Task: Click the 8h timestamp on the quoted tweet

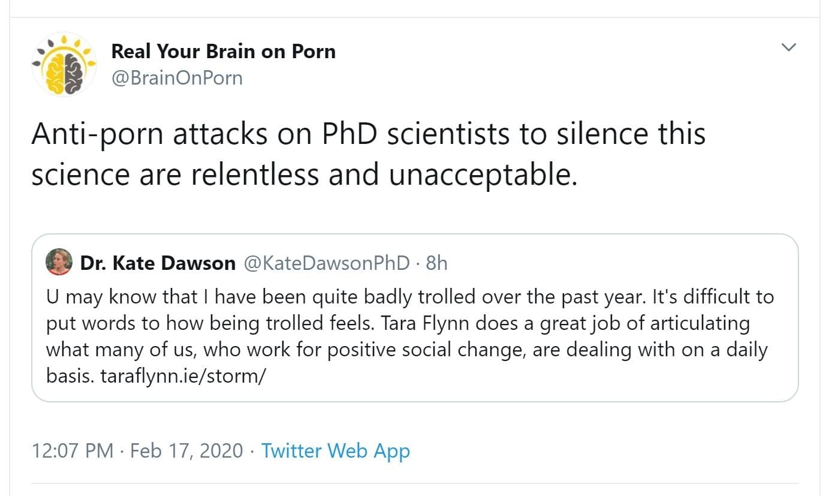Action: coord(436,263)
